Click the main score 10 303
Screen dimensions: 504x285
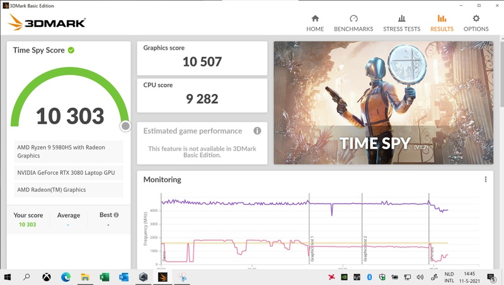coord(70,116)
